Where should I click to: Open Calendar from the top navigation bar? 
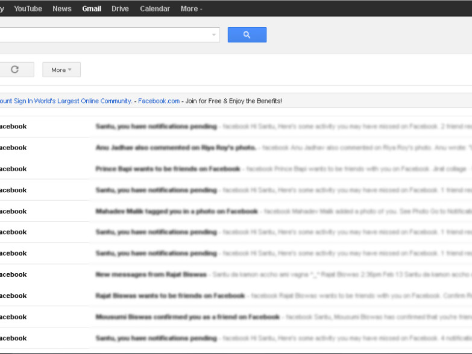point(155,8)
